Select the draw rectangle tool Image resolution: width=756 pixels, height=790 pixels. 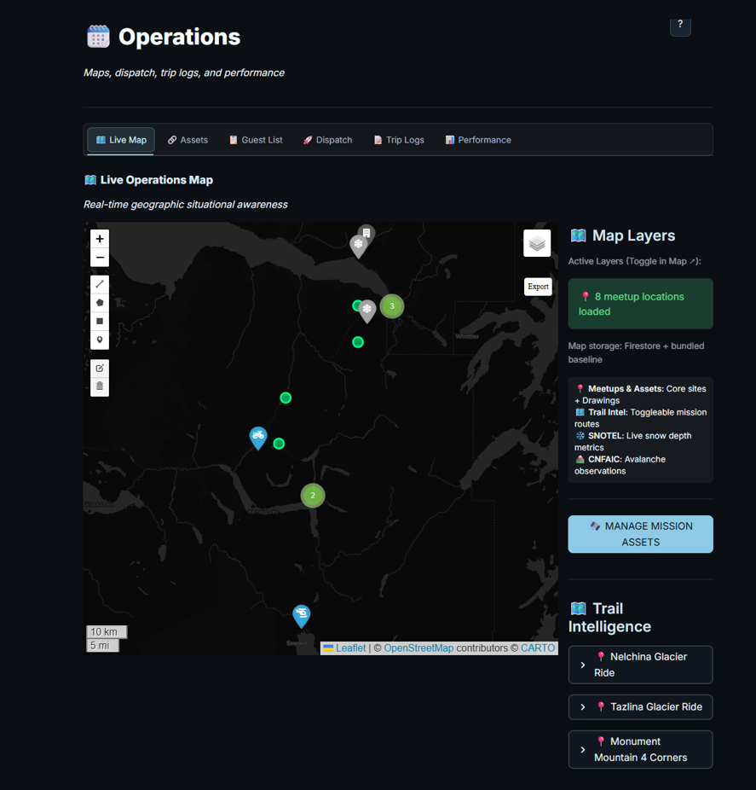click(x=100, y=322)
